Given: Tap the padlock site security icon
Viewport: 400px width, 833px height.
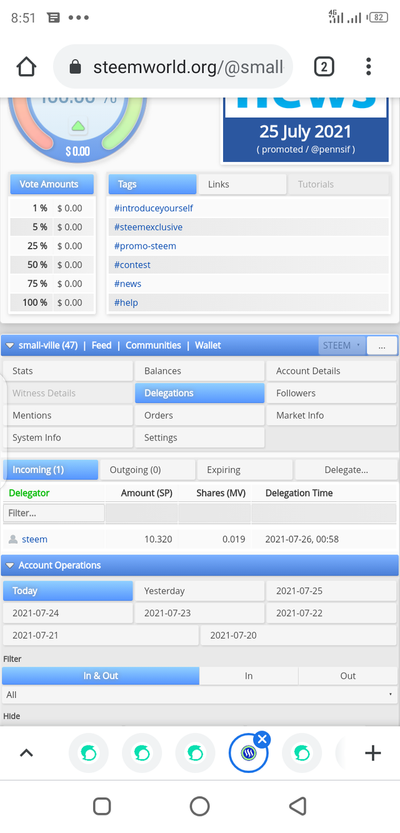Looking at the screenshot, I should [x=75, y=67].
